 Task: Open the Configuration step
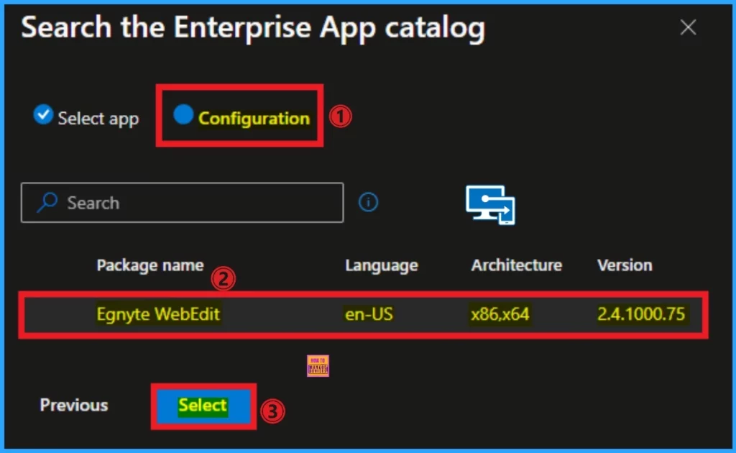tap(241, 117)
